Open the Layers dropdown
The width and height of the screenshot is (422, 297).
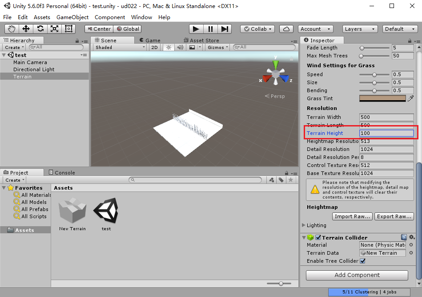tap(360, 29)
